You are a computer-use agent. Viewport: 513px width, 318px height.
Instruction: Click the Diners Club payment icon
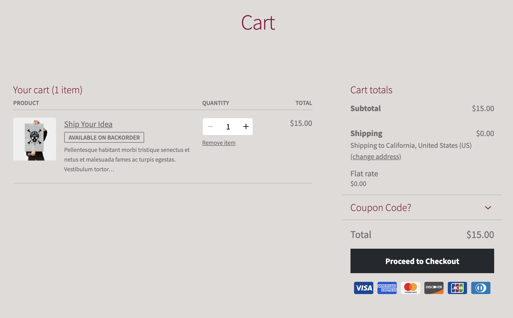(481, 288)
